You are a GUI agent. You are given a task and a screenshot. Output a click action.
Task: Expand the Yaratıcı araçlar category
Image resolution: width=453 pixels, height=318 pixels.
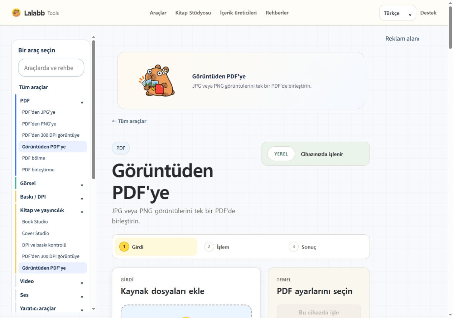coord(52,308)
